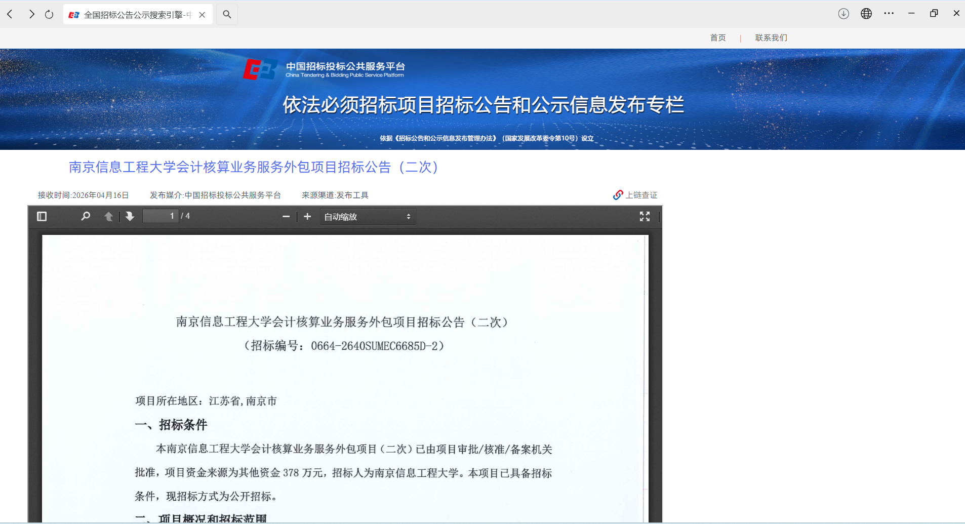Go to next PDF page
This screenshot has width=965, height=524.
[130, 217]
